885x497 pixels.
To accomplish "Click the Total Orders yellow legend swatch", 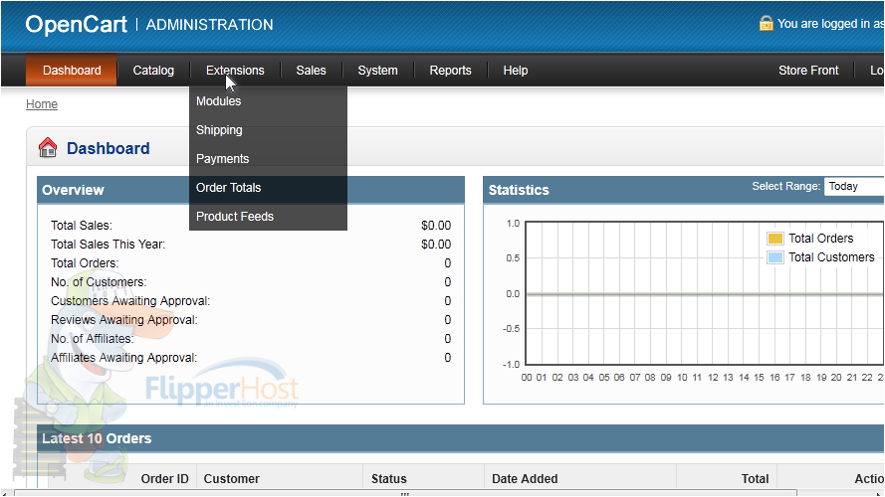I will (x=775, y=239).
